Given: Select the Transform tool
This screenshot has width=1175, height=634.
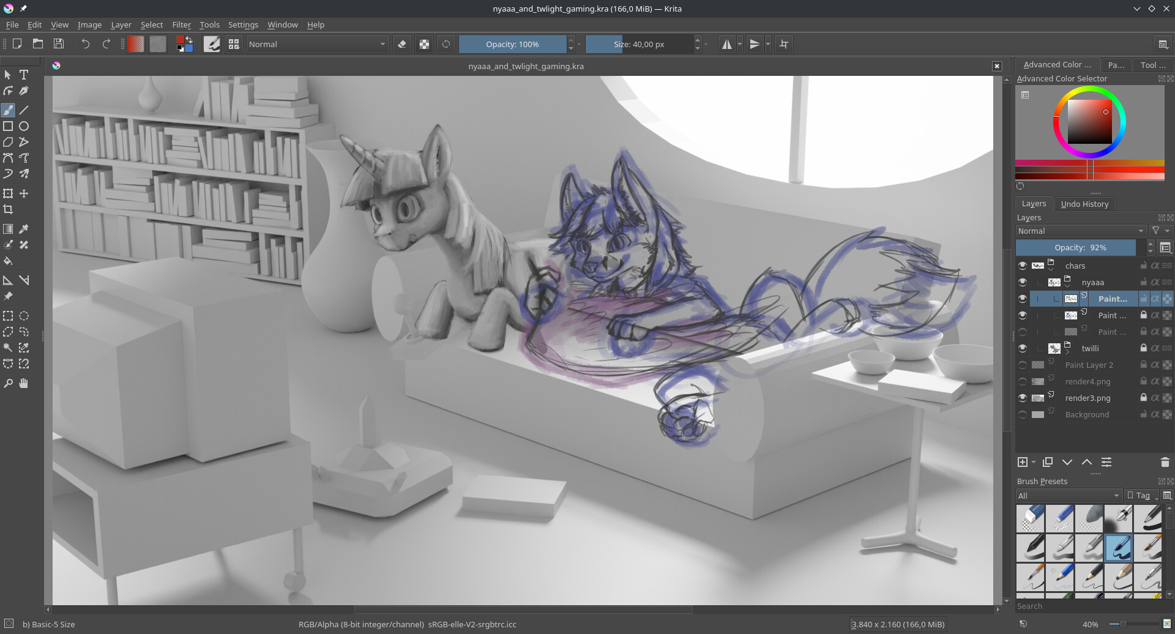Looking at the screenshot, I should (8, 193).
